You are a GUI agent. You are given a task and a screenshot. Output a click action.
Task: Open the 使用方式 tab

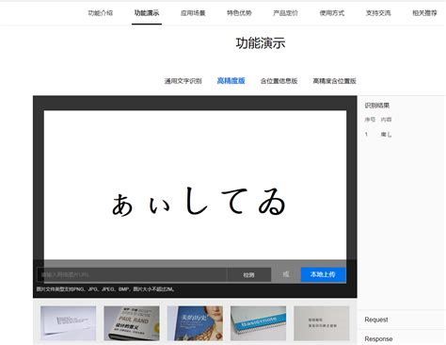[x=332, y=13]
